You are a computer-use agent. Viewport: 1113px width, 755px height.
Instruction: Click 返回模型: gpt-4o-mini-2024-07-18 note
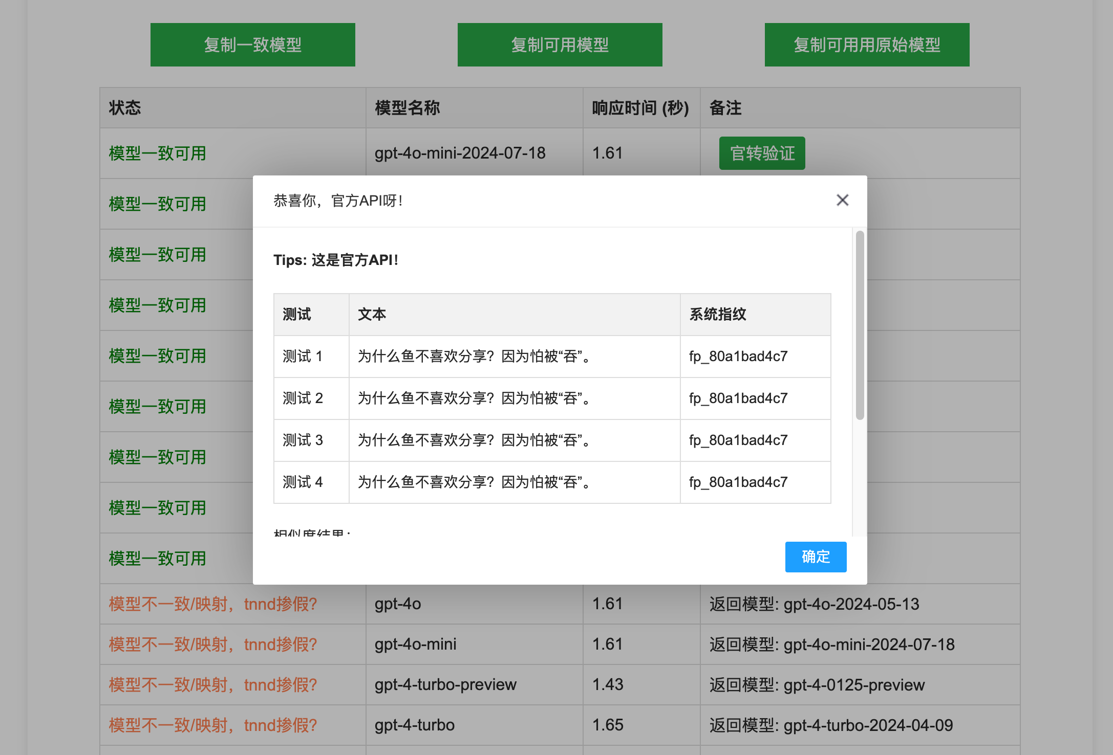832,645
